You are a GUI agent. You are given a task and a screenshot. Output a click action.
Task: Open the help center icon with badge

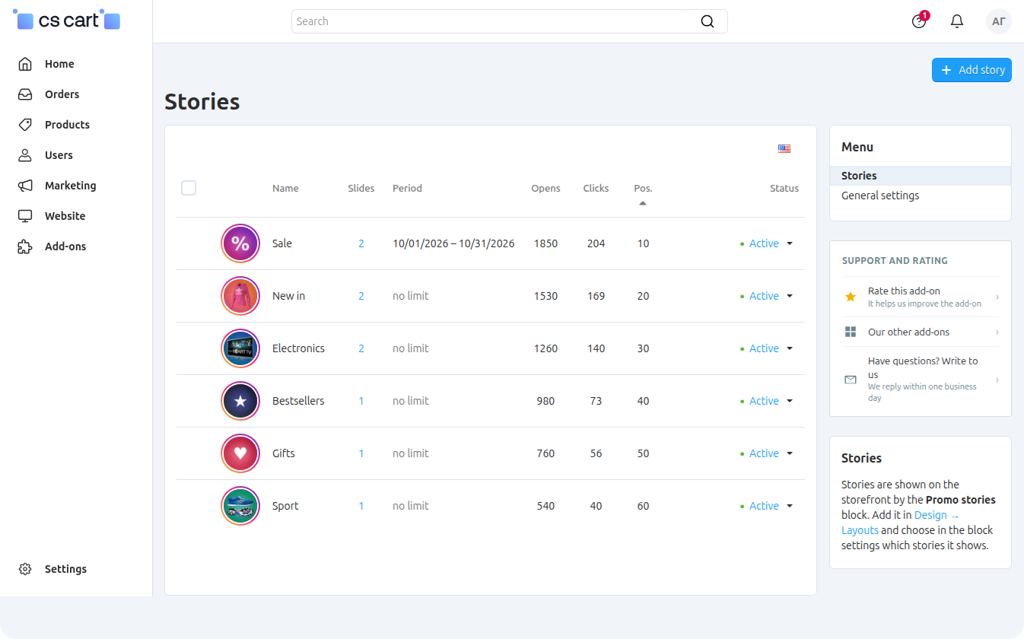pyautogui.click(x=919, y=21)
